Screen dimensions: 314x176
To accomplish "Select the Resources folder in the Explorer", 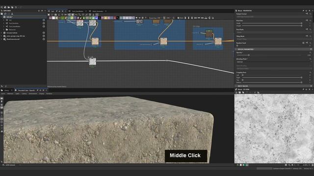I will [12, 29].
